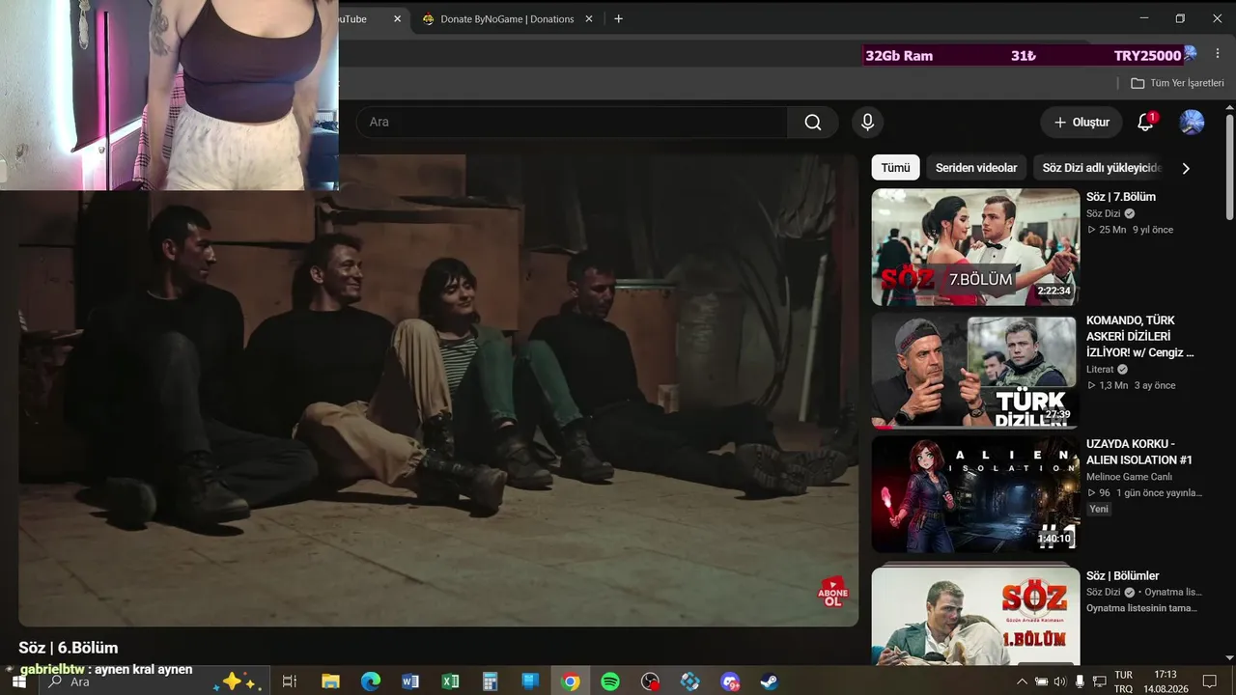1236x695 pixels.
Task: Click the Söz 1.Bölüm playlist thumbnail
Action: 975,616
